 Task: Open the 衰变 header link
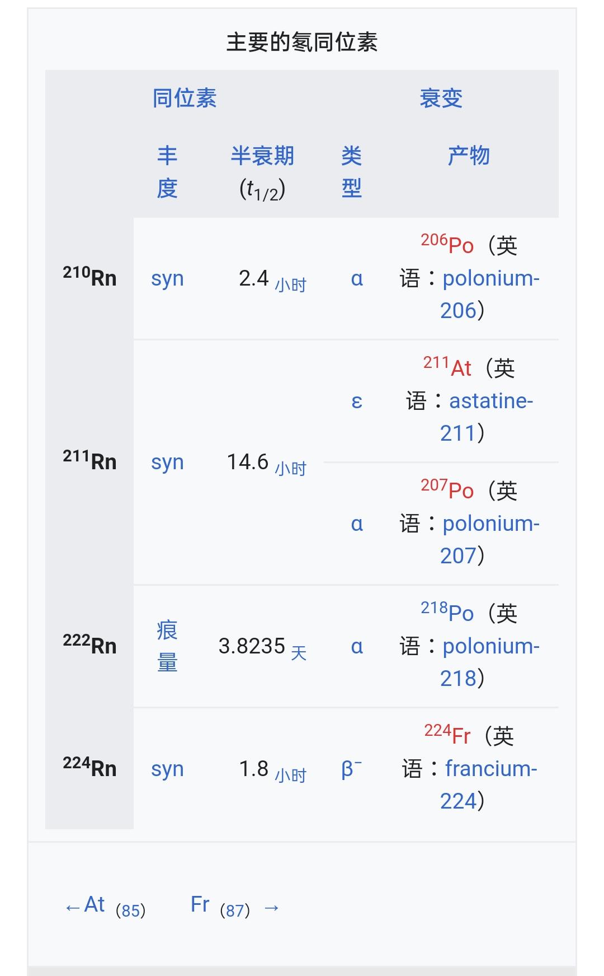click(x=441, y=99)
